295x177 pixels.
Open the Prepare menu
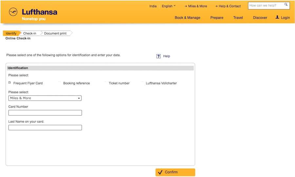pyautogui.click(x=217, y=18)
